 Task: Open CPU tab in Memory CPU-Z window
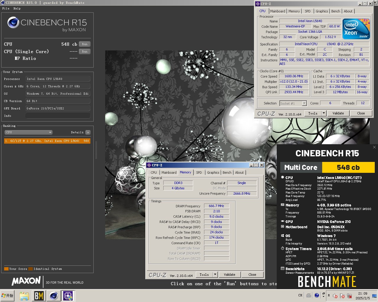tap(154, 173)
